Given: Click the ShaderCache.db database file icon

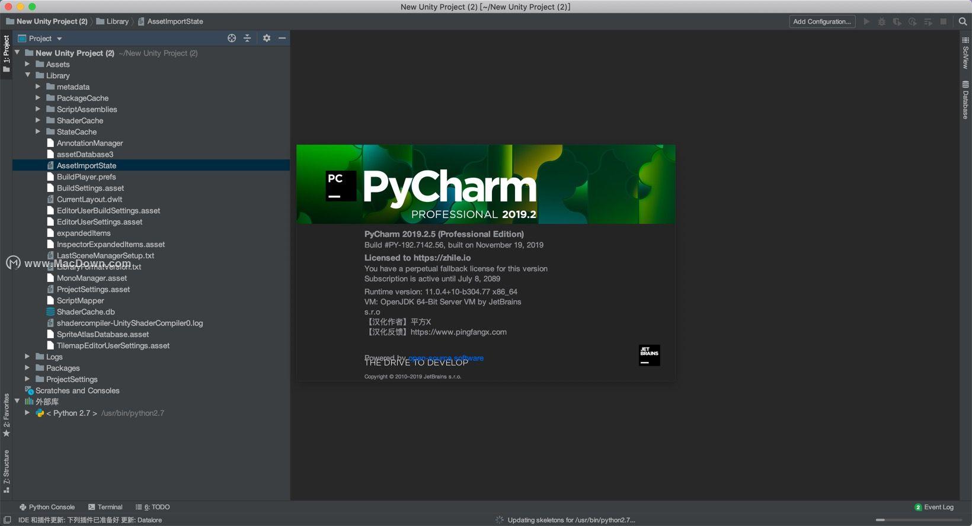Looking at the screenshot, I should coord(50,312).
